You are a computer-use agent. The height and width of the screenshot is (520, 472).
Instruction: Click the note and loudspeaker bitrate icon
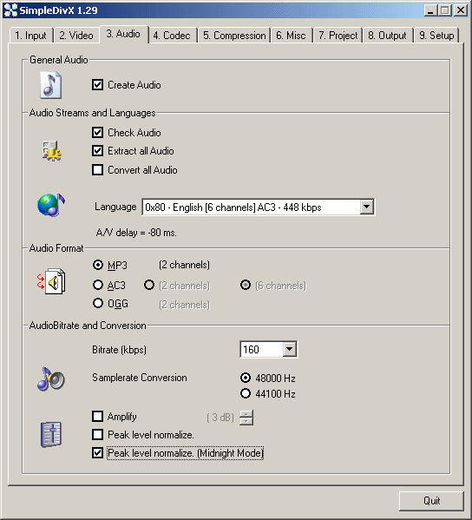point(51,378)
